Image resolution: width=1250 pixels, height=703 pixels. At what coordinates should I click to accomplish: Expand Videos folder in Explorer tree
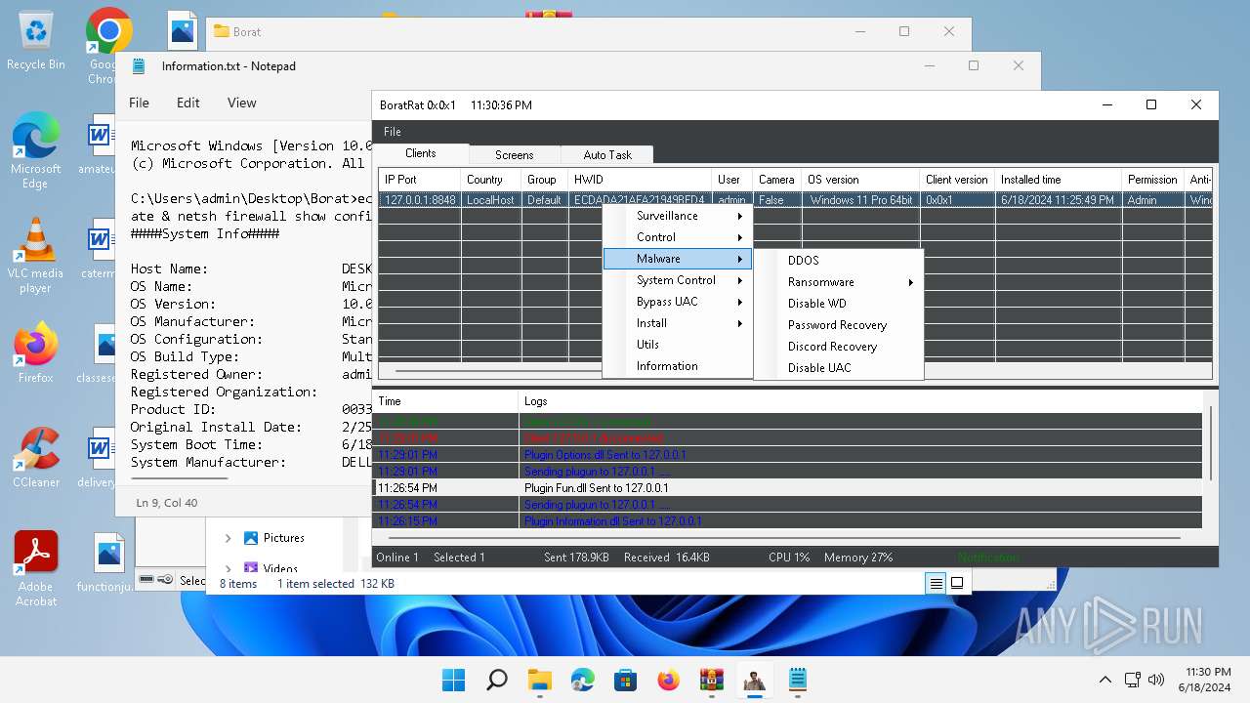tap(228, 567)
